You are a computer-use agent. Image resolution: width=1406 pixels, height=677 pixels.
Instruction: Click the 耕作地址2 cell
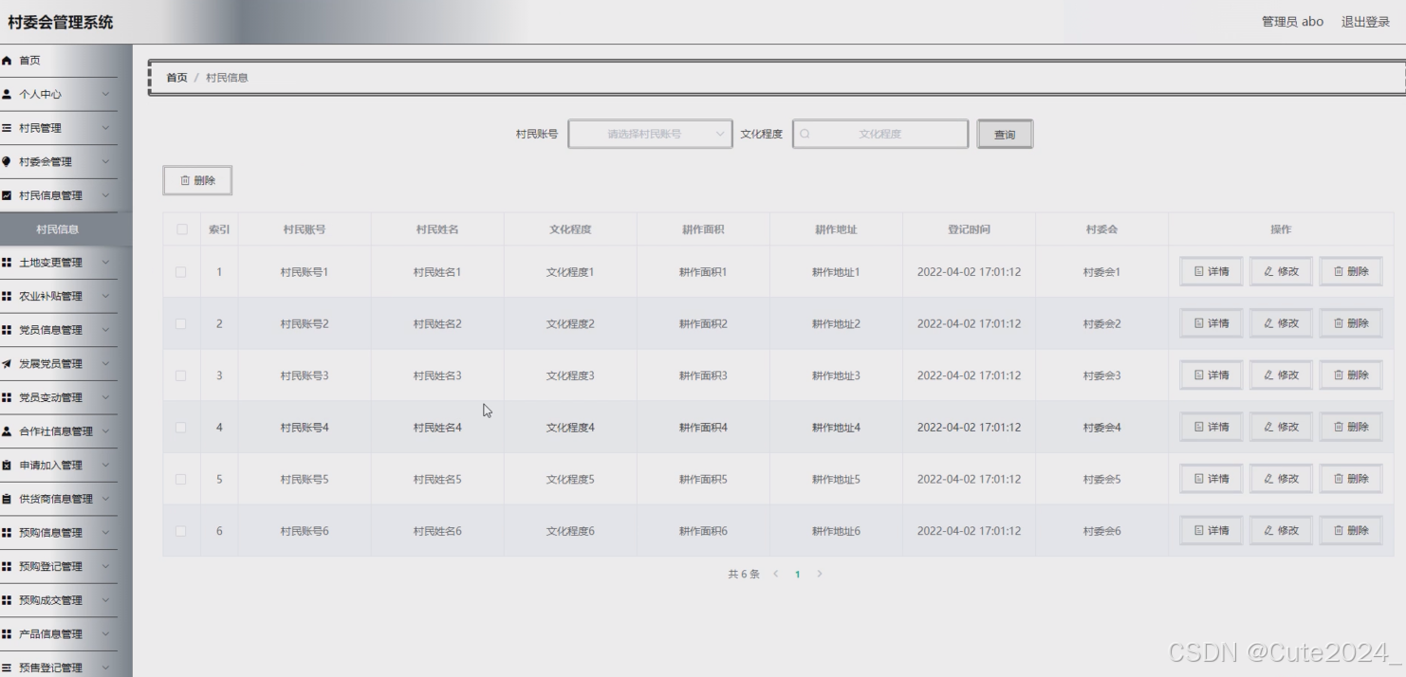(836, 323)
